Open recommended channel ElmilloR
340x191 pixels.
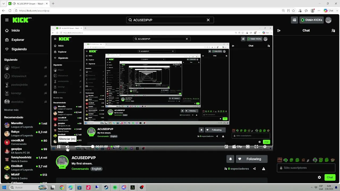click(x=25, y=167)
